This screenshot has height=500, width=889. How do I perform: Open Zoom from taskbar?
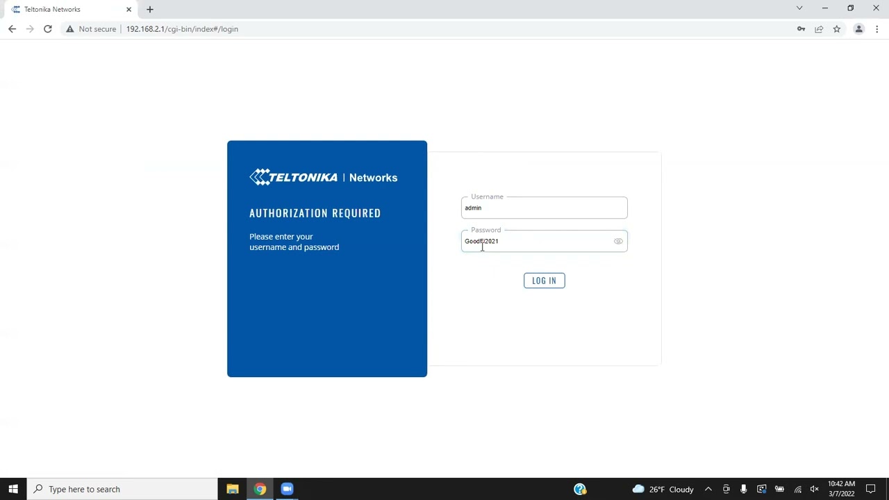pos(287,489)
